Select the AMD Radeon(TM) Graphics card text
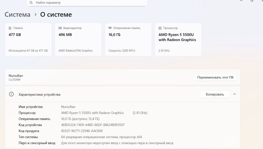 pyautogui.click(x=75, y=51)
